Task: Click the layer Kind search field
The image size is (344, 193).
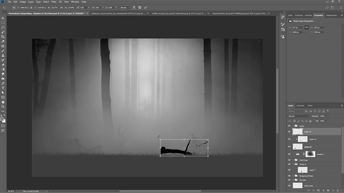Action: pos(295,111)
